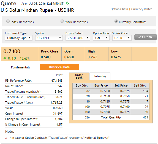
Task: Click the Print link
Action: (x=59, y=75)
